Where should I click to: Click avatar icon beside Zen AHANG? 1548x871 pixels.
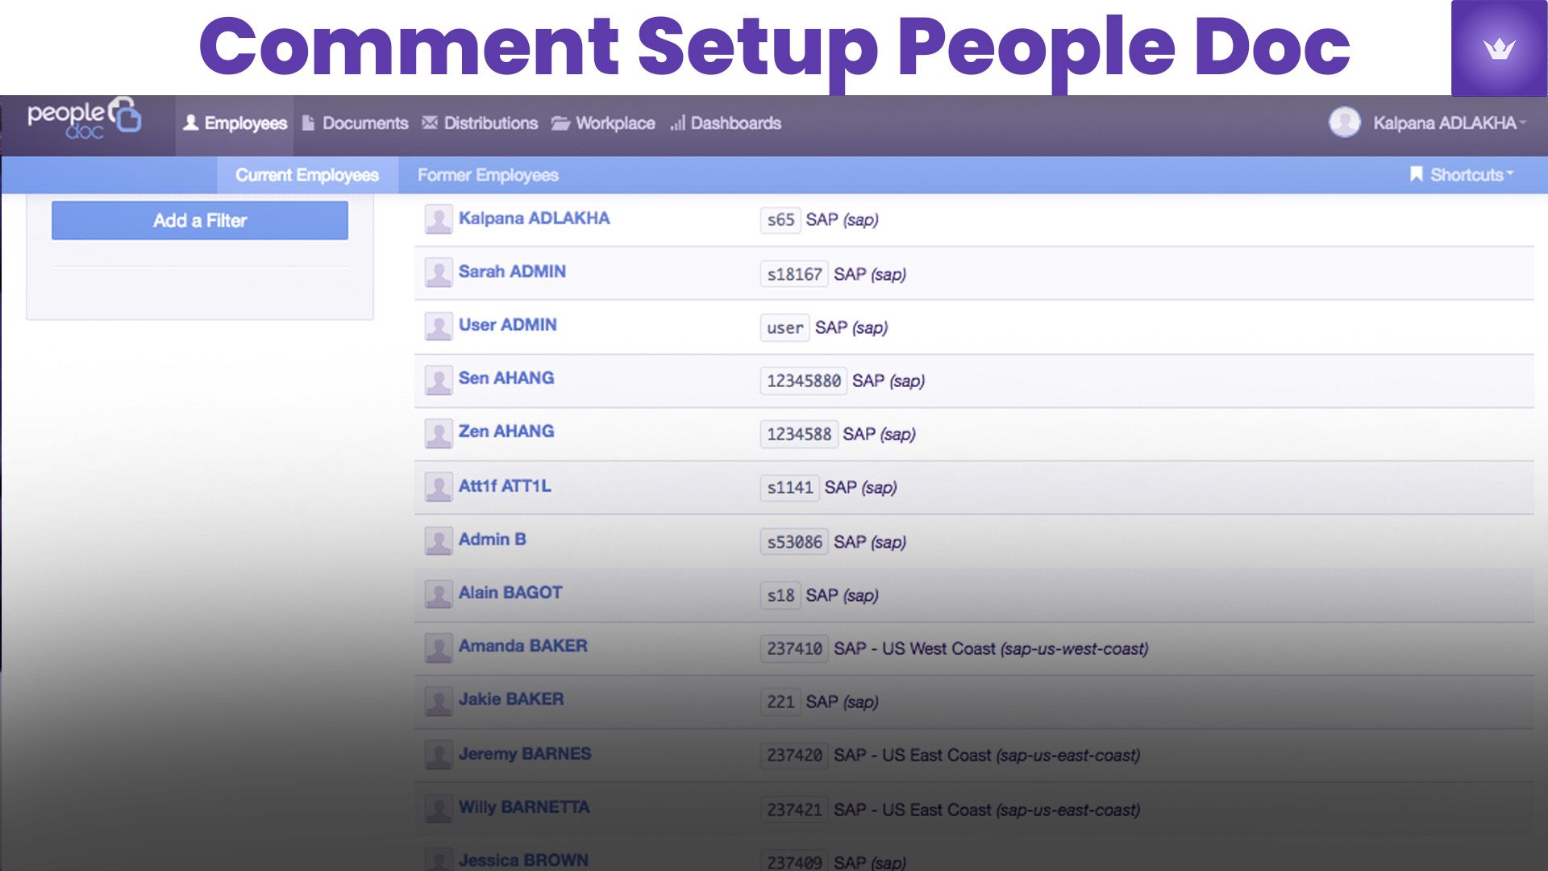439,433
